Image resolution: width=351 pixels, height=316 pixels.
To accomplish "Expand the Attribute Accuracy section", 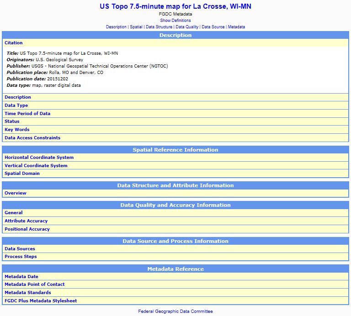I will coord(26,221).
